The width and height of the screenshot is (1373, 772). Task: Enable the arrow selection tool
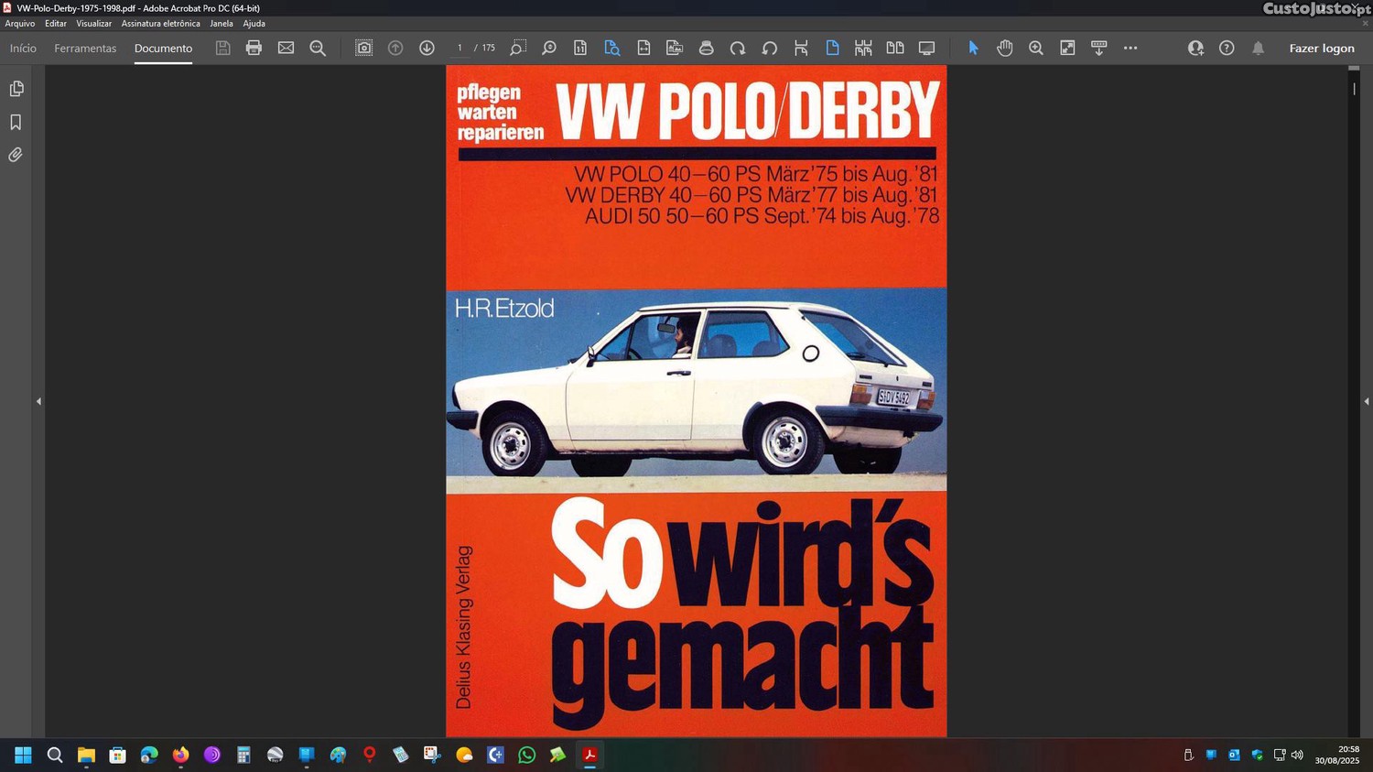pyautogui.click(x=973, y=48)
